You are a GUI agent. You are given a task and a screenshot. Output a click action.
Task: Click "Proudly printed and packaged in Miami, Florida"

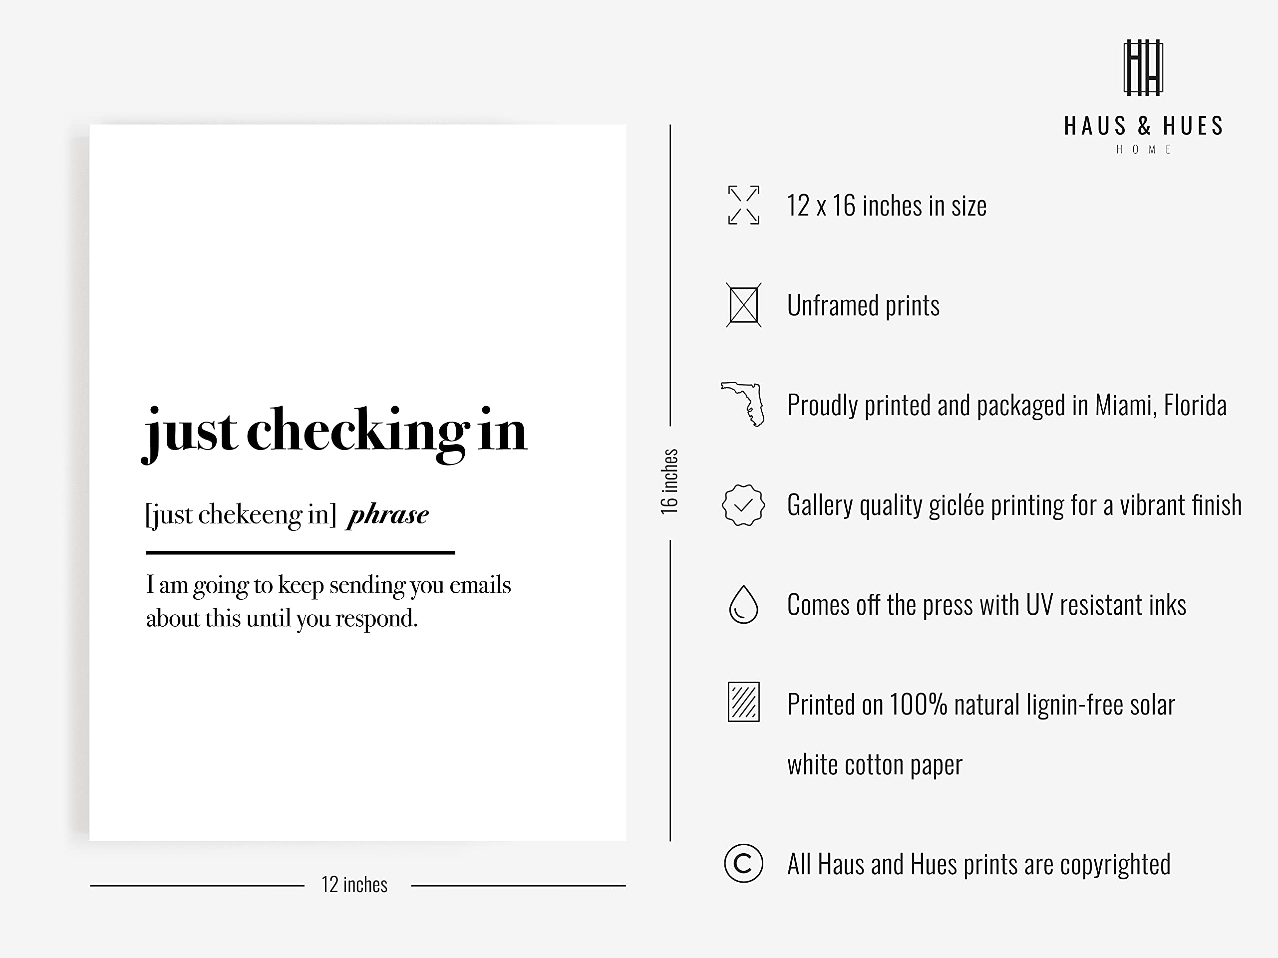pos(1006,405)
